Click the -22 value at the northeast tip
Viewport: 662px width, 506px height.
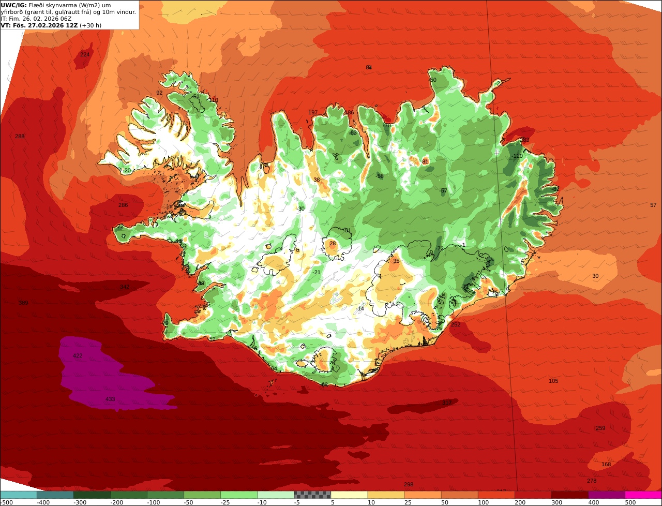[499, 83]
